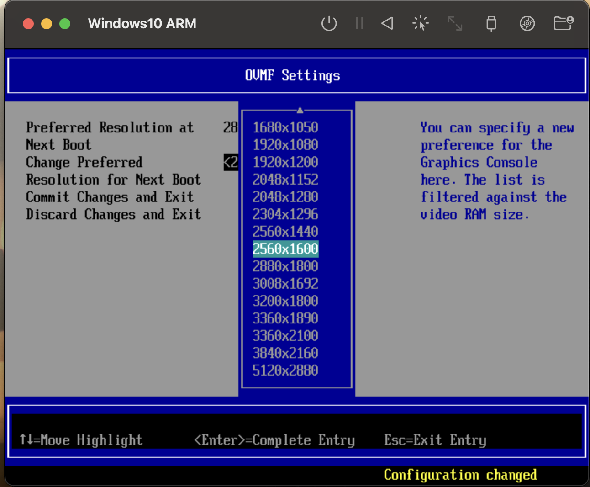The width and height of the screenshot is (590, 487).
Task: Toggle capture mouse cursor icon
Action: [x=420, y=23]
